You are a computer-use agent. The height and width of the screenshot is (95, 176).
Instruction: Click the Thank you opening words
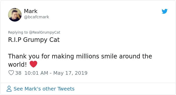point(24,56)
